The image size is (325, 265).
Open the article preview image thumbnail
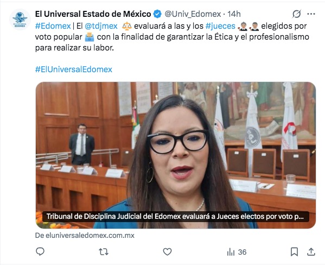click(176, 155)
